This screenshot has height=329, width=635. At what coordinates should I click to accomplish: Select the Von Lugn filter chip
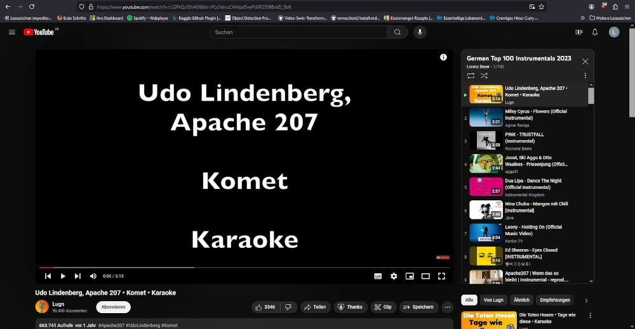coord(493,300)
